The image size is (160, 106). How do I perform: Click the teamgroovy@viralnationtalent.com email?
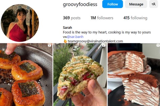95,41
